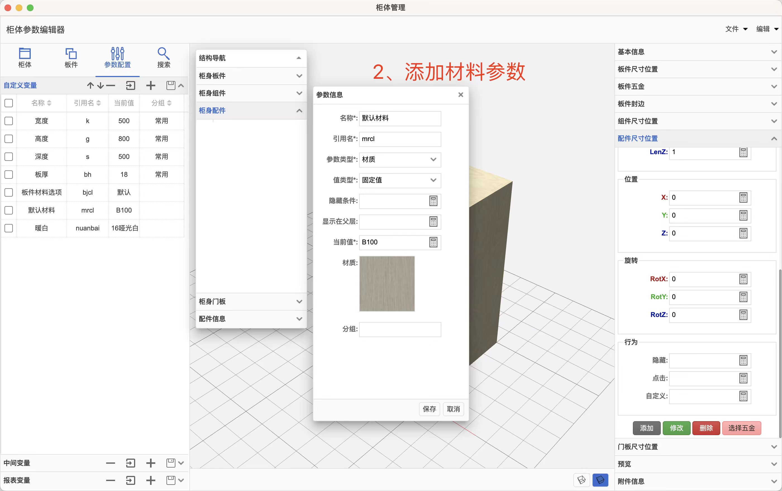Open calculator icon beside 当前值 field

[x=433, y=242]
